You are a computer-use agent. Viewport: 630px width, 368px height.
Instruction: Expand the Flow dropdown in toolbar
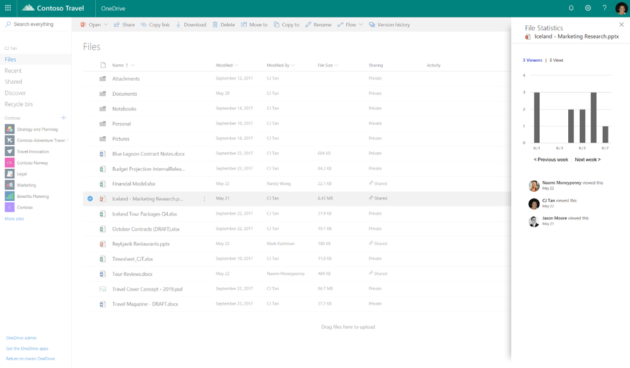pos(360,25)
